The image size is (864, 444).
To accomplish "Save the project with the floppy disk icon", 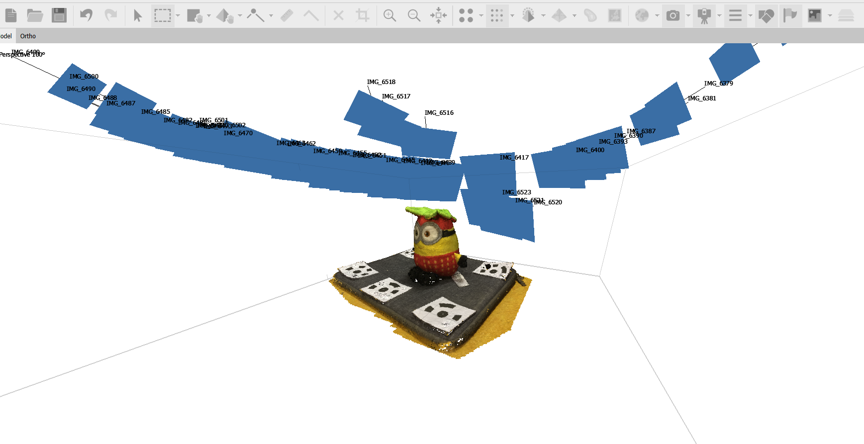I will (x=59, y=15).
